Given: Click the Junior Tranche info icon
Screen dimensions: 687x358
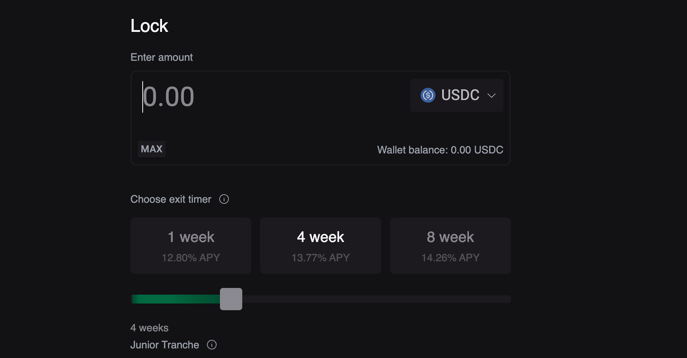Looking at the screenshot, I should [x=212, y=345].
